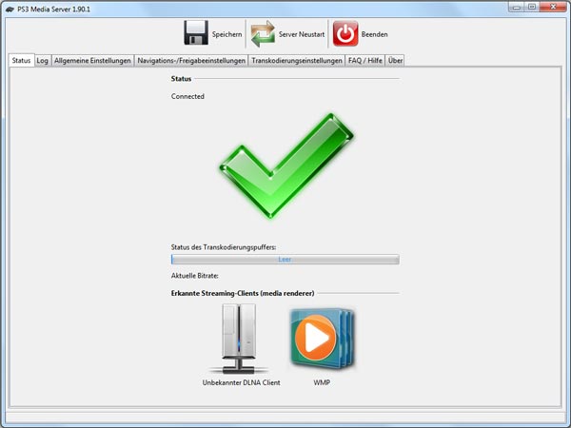This screenshot has width=571, height=428.
Task: Switch to the Über tab
Action: pyautogui.click(x=395, y=61)
